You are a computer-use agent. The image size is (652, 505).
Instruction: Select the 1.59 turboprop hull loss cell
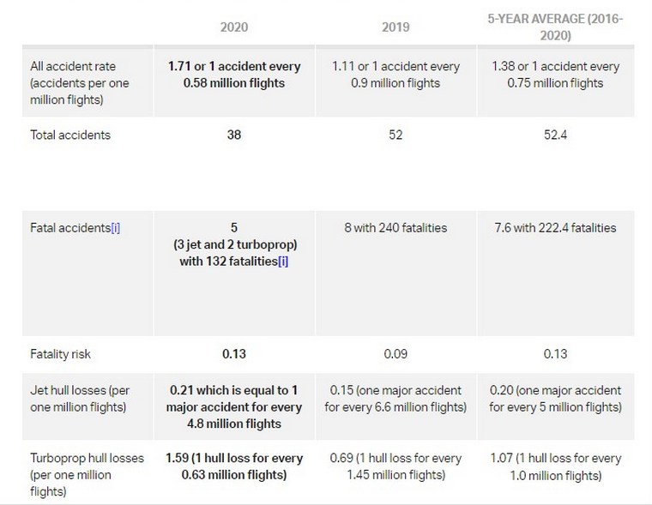[x=234, y=466]
